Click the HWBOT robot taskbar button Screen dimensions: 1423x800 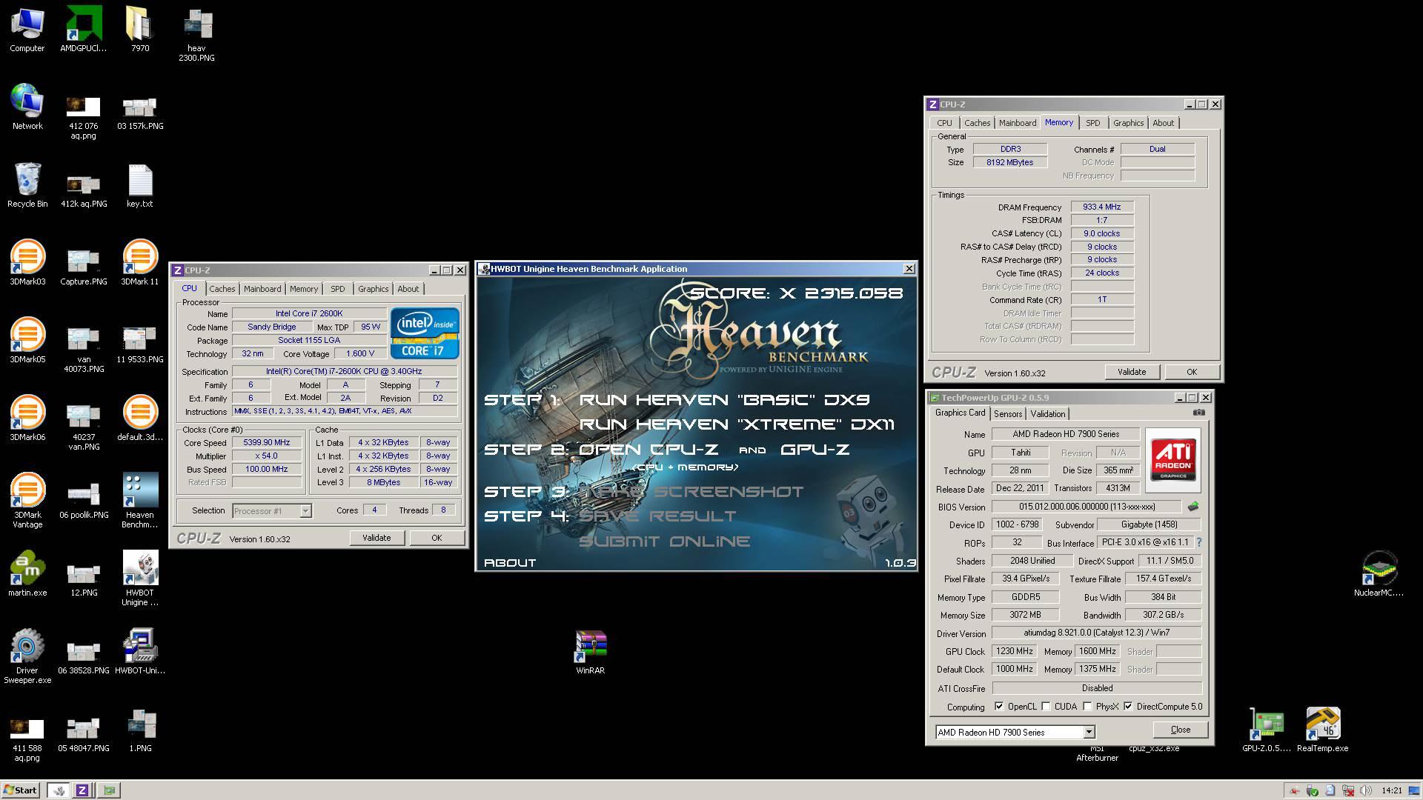59,790
